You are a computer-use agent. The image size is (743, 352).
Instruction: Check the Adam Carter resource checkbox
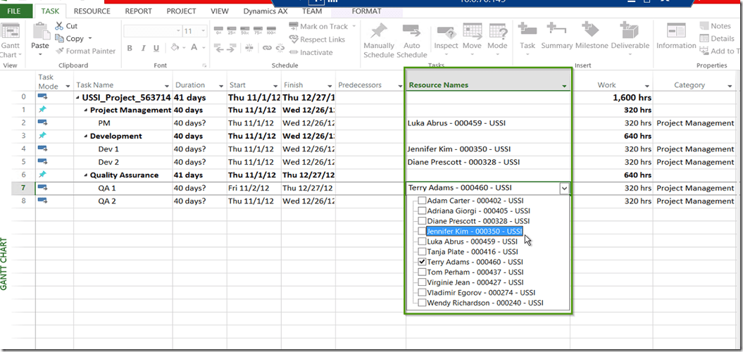(422, 201)
